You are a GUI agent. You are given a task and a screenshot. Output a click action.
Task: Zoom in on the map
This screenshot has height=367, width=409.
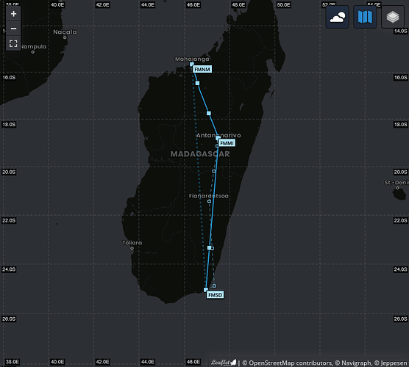coord(13,14)
